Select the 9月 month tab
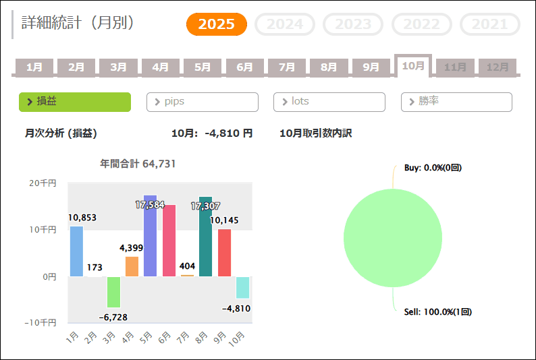The height and width of the screenshot is (360, 536). [x=371, y=67]
